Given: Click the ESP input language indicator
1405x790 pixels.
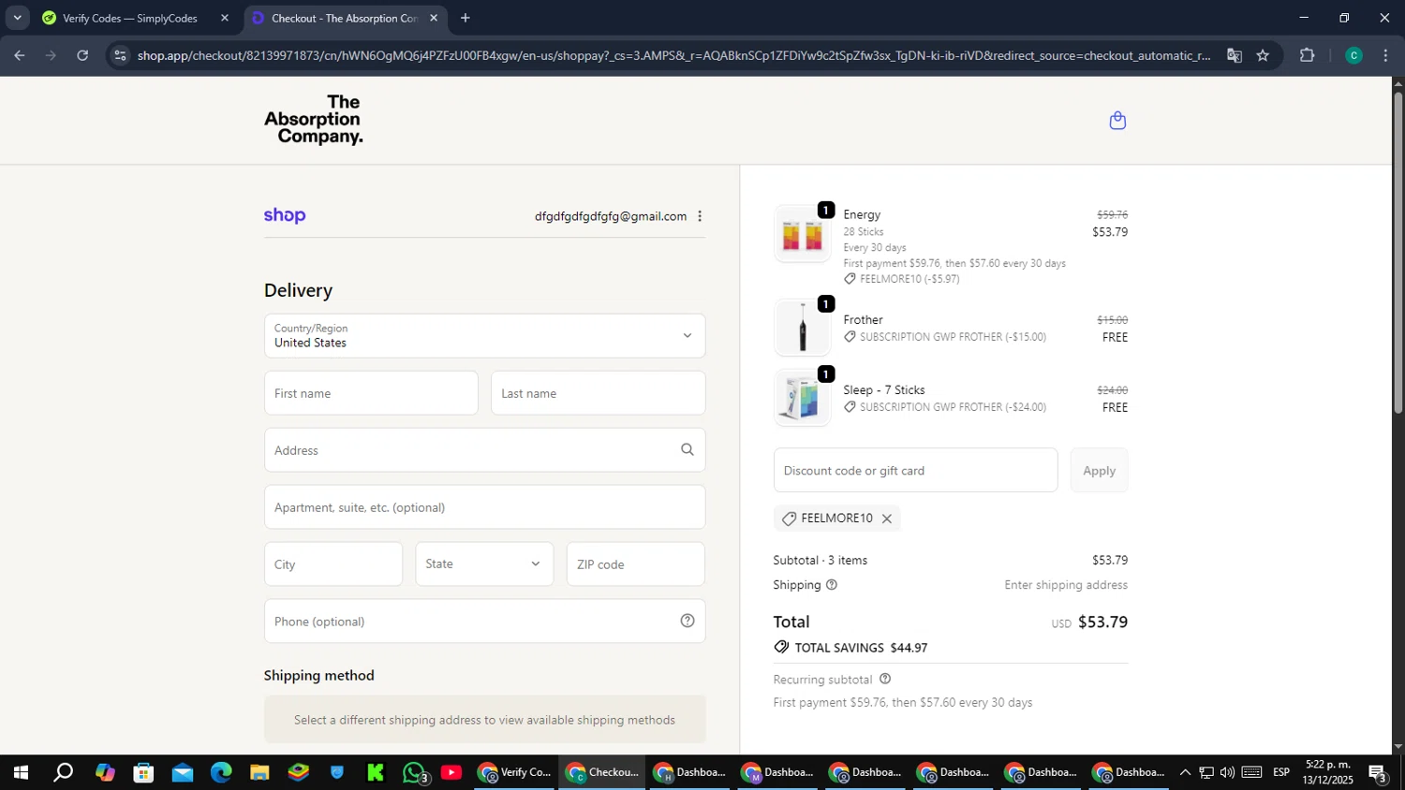Looking at the screenshot, I should pyautogui.click(x=1281, y=772).
